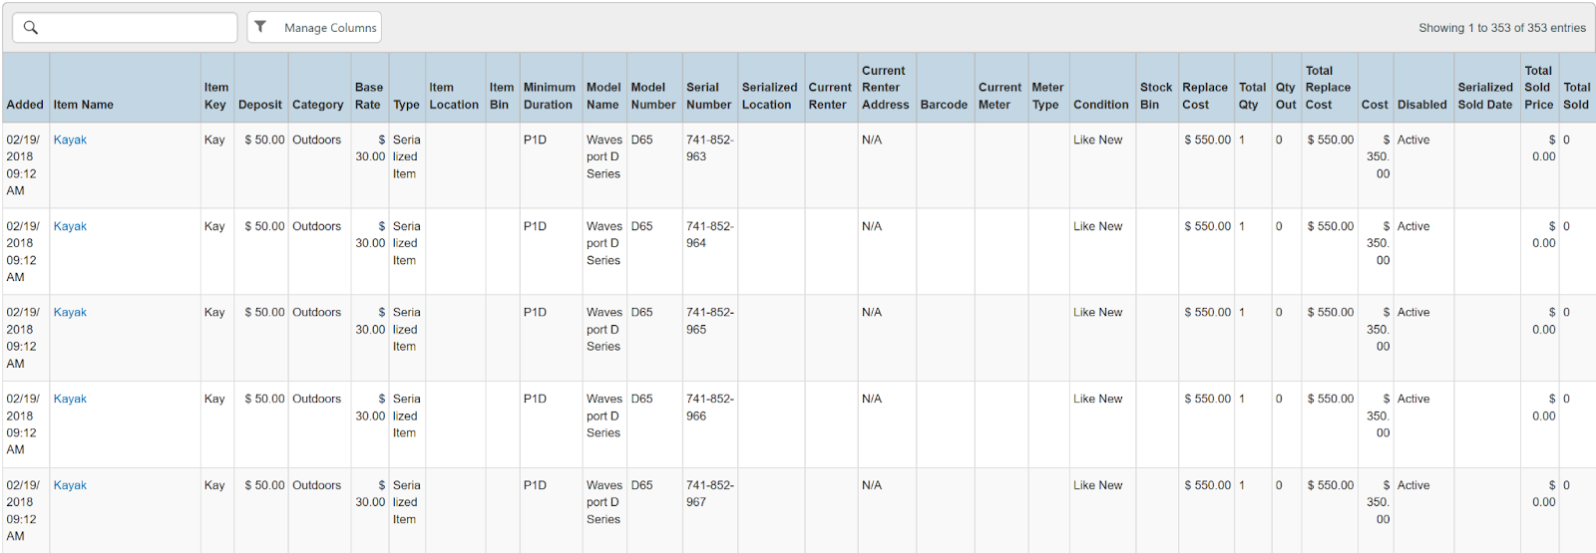Sort by the Base Rate column header
Screen dimensions: 1596x553
[368, 96]
